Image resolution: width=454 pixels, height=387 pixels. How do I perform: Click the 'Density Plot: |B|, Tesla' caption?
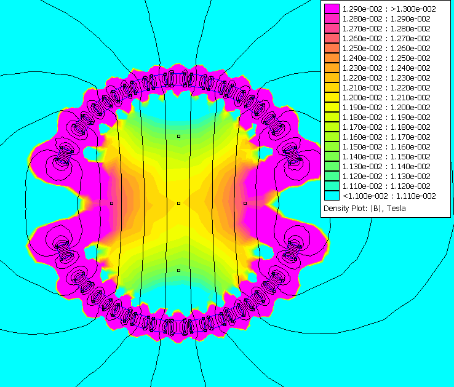click(365, 208)
